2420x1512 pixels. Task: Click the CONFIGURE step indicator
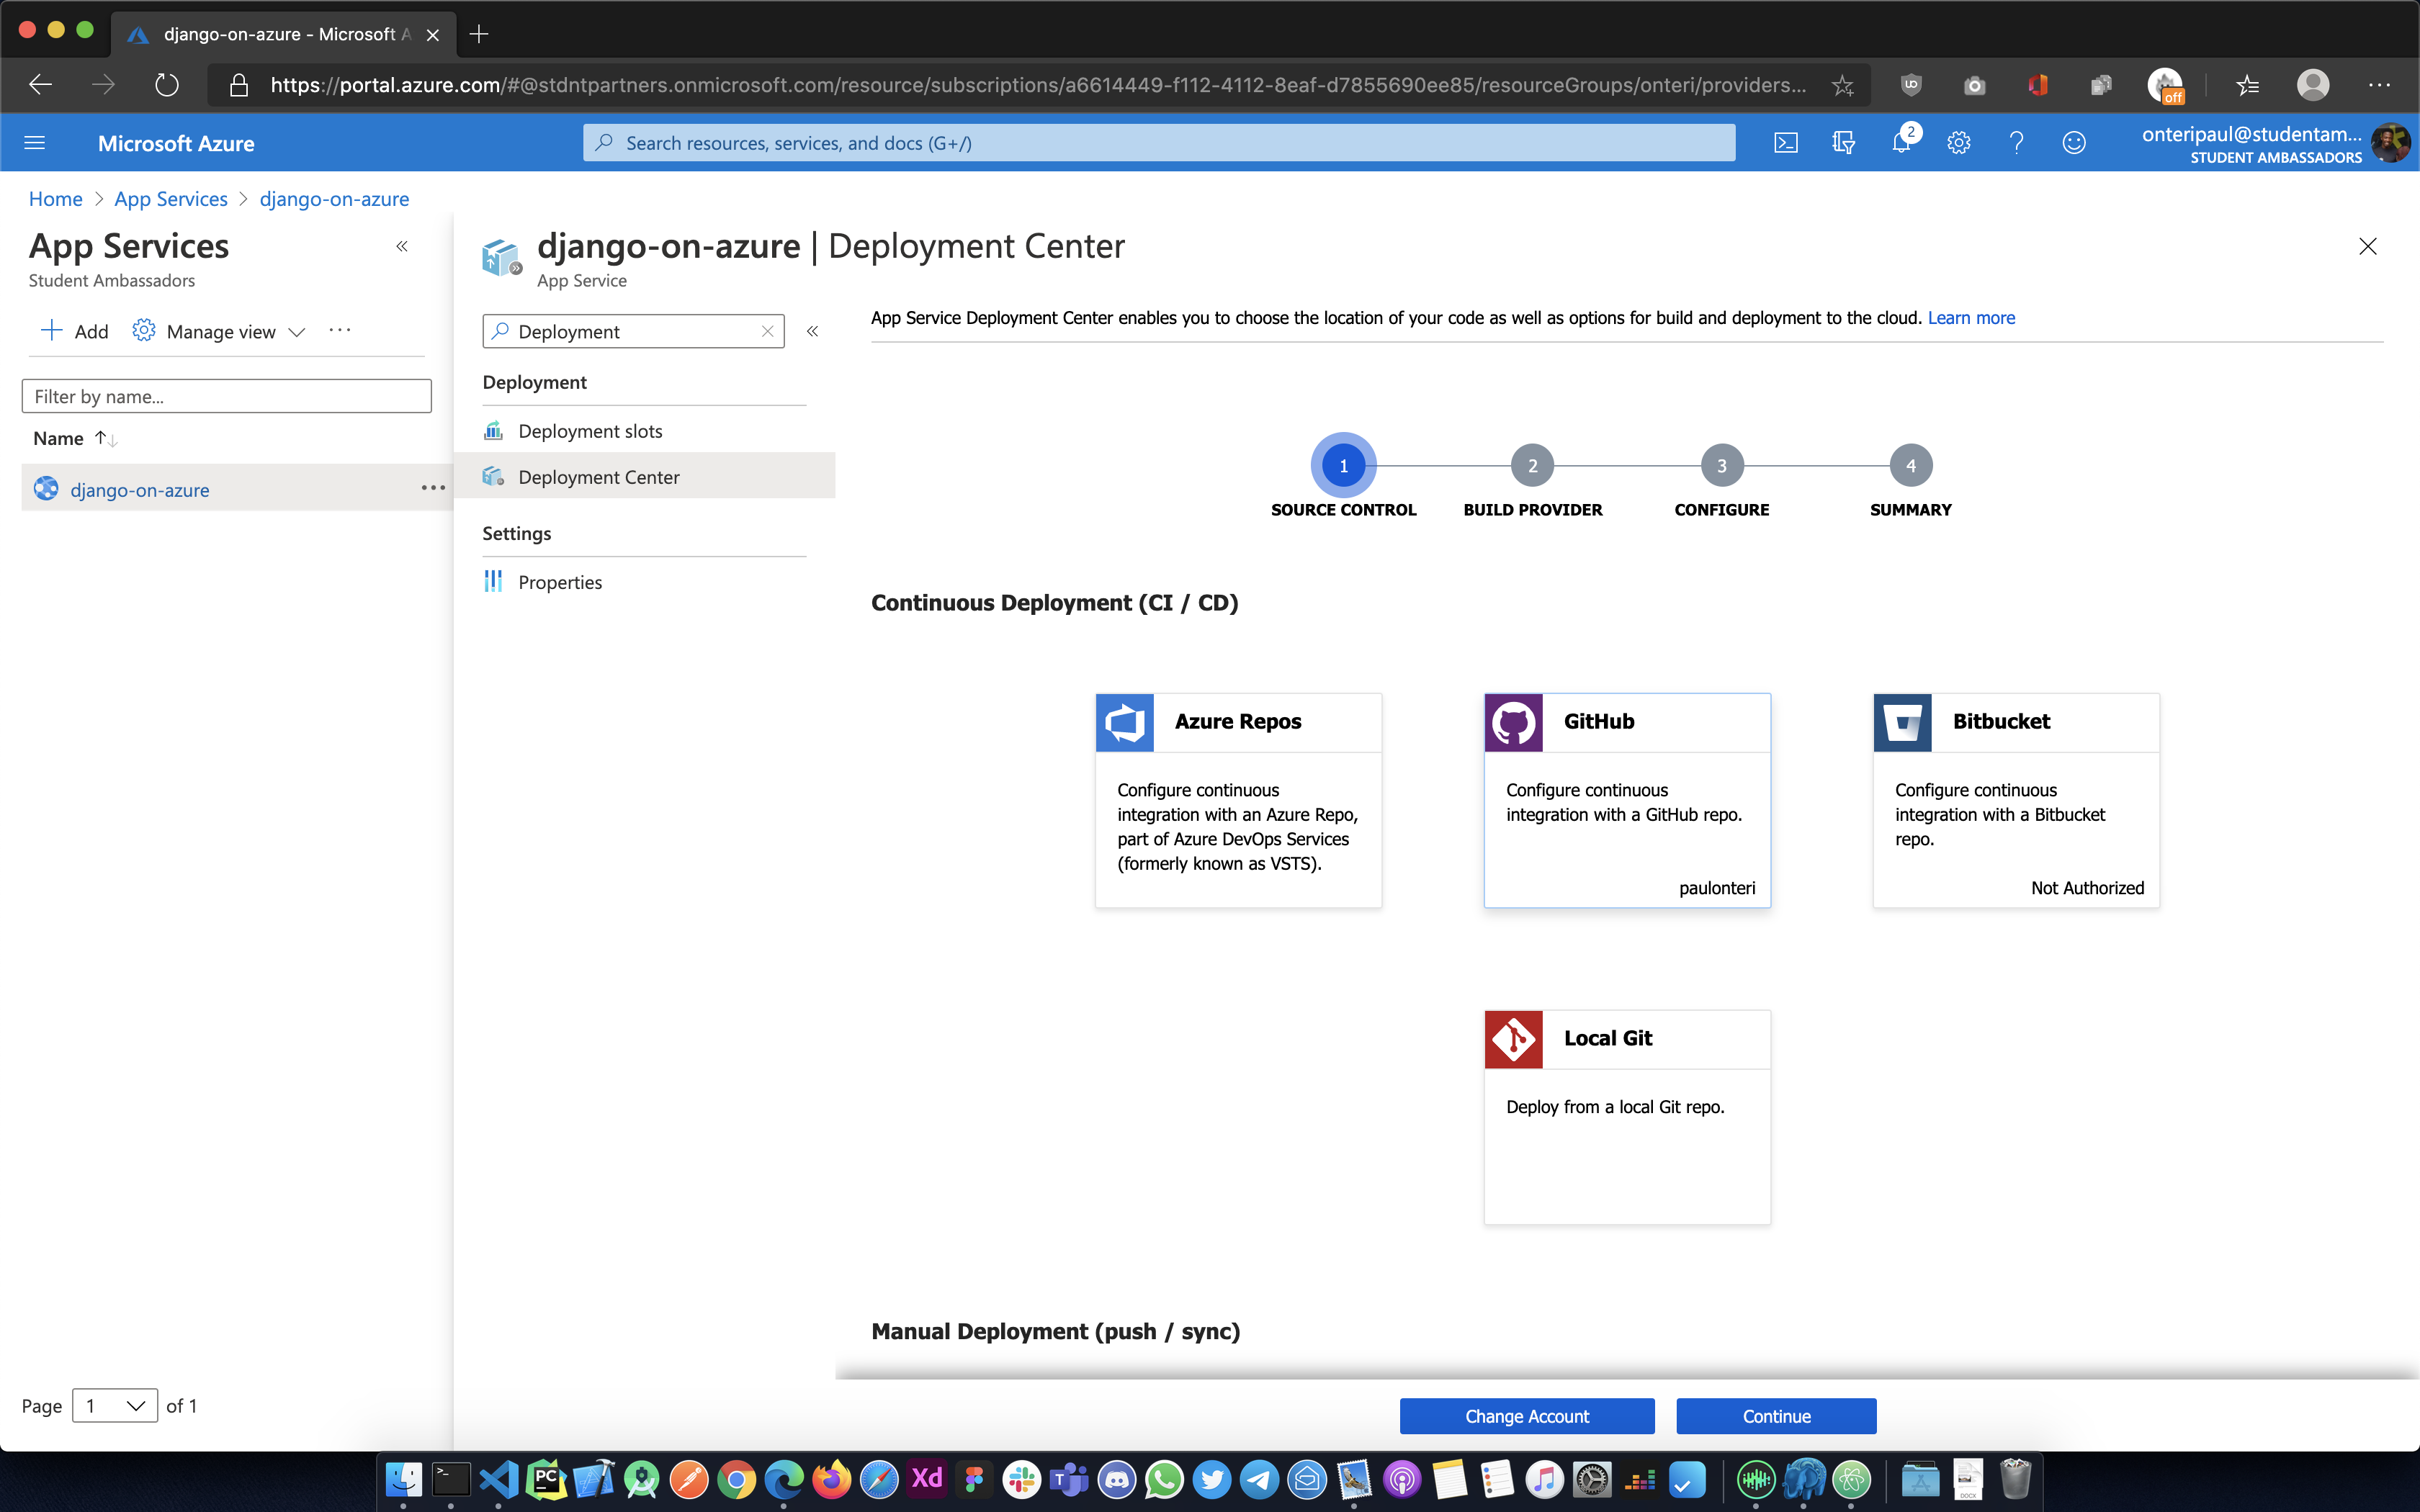(x=1721, y=465)
